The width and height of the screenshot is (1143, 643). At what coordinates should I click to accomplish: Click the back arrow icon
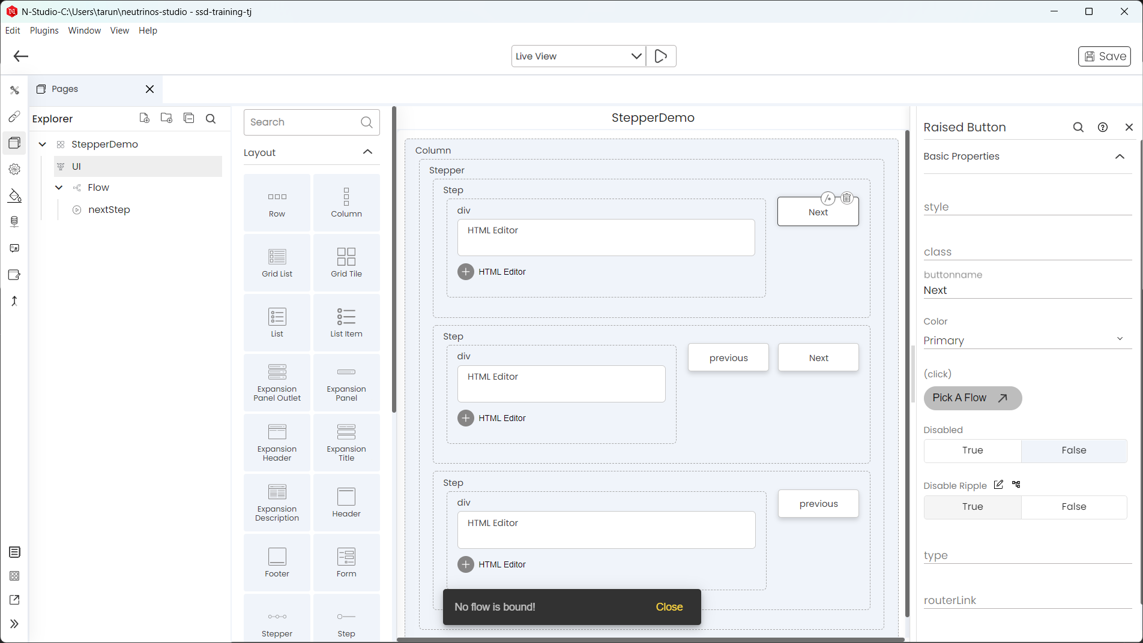[x=21, y=56]
